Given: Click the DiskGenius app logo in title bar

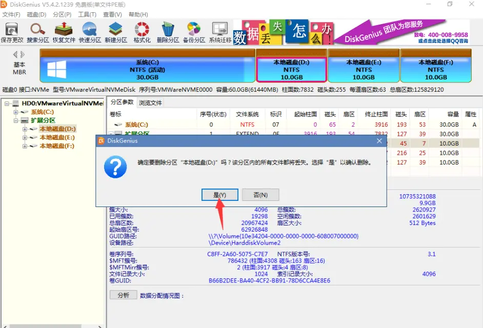Looking at the screenshot, I should click(x=4, y=4).
